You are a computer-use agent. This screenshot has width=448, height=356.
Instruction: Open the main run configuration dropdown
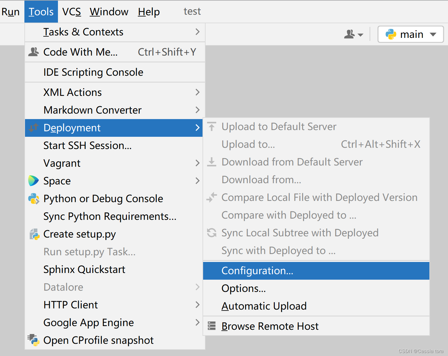click(x=410, y=34)
